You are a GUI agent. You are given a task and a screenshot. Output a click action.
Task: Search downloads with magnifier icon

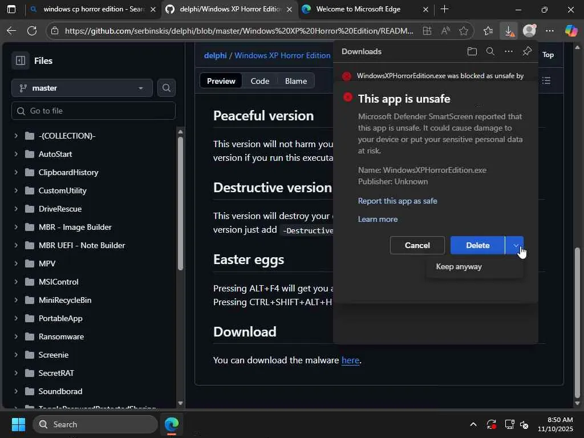point(490,51)
